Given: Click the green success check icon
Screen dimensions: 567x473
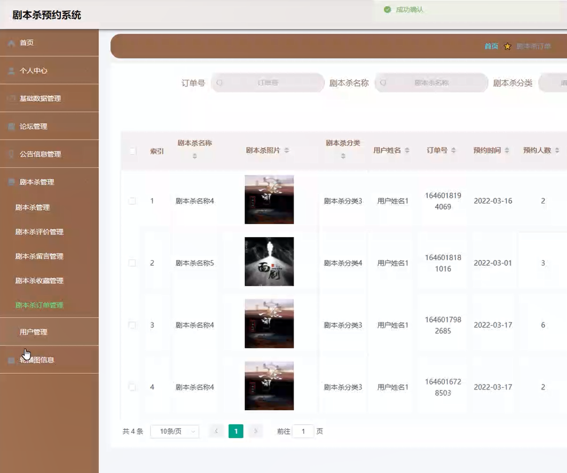Looking at the screenshot, I should [x=387, y=10].
